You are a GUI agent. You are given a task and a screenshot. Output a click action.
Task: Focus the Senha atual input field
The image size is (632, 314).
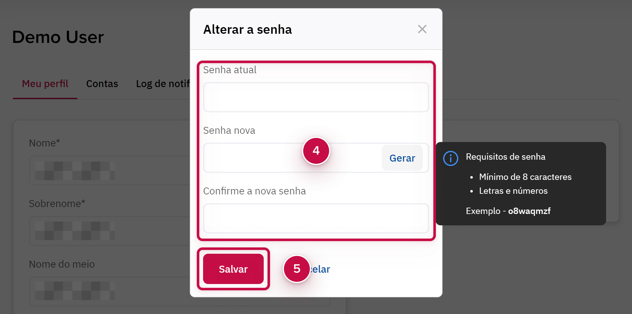pyautogui.click(x=316, y=98)
